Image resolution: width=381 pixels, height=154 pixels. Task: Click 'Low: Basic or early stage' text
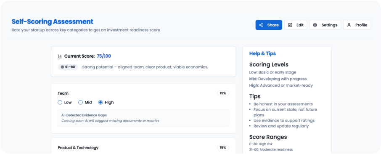tap(273, 72)
